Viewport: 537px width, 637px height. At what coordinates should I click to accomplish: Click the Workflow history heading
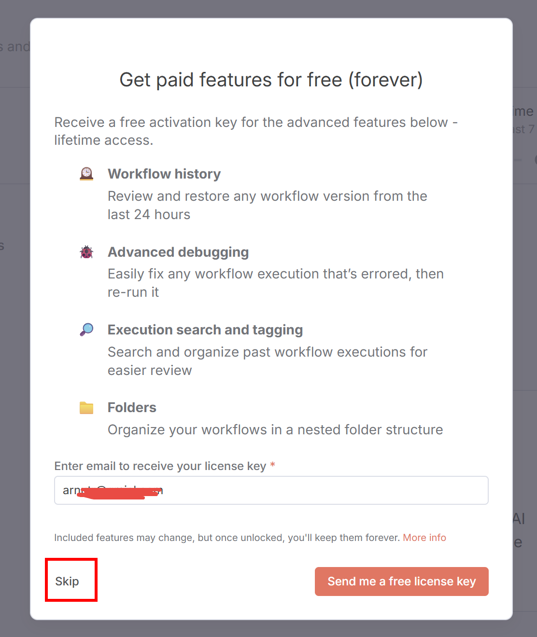(x=164, y=174)
